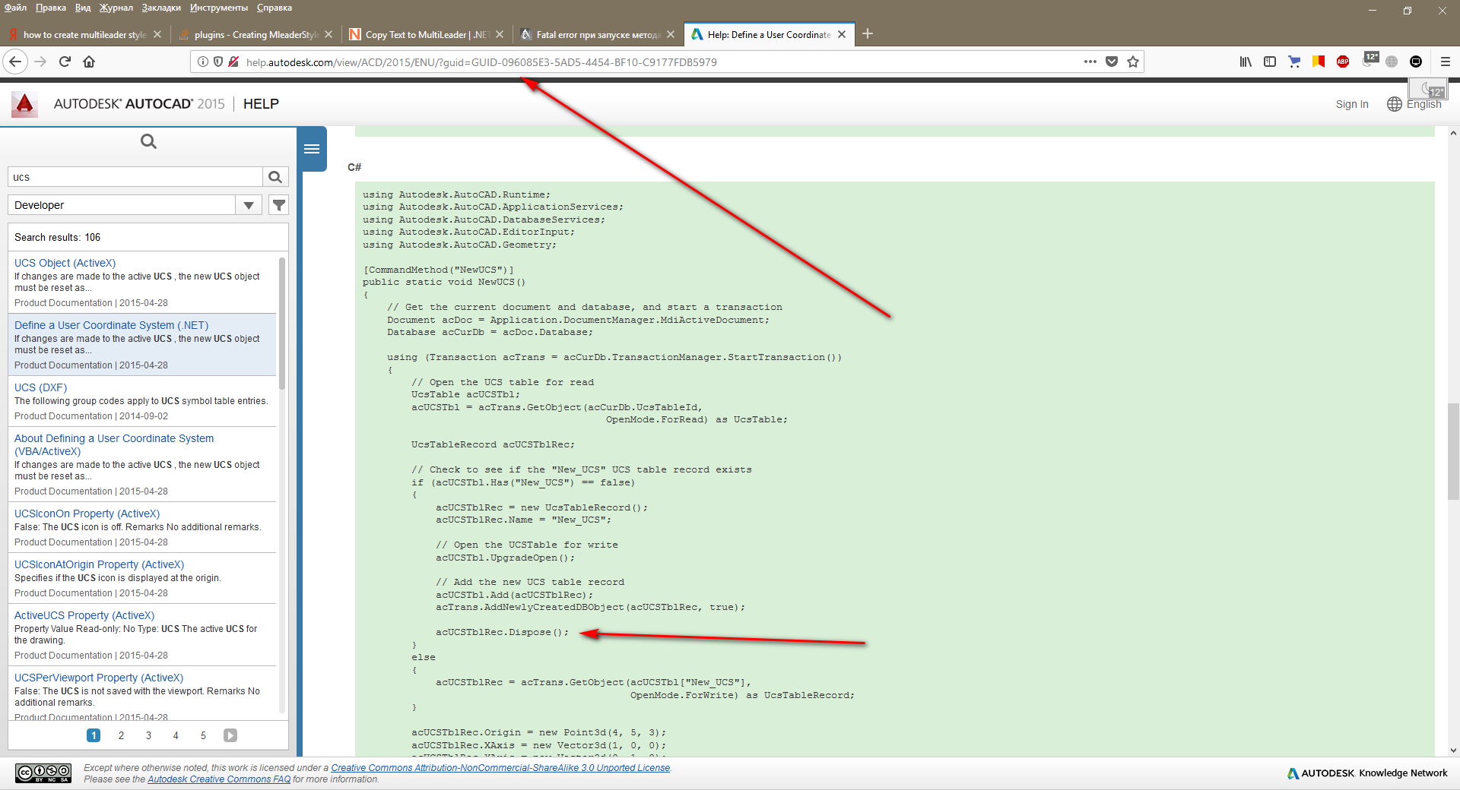Run the ucs search with magnifier button
Screen dimensions: 1460x790
(275, 177)
